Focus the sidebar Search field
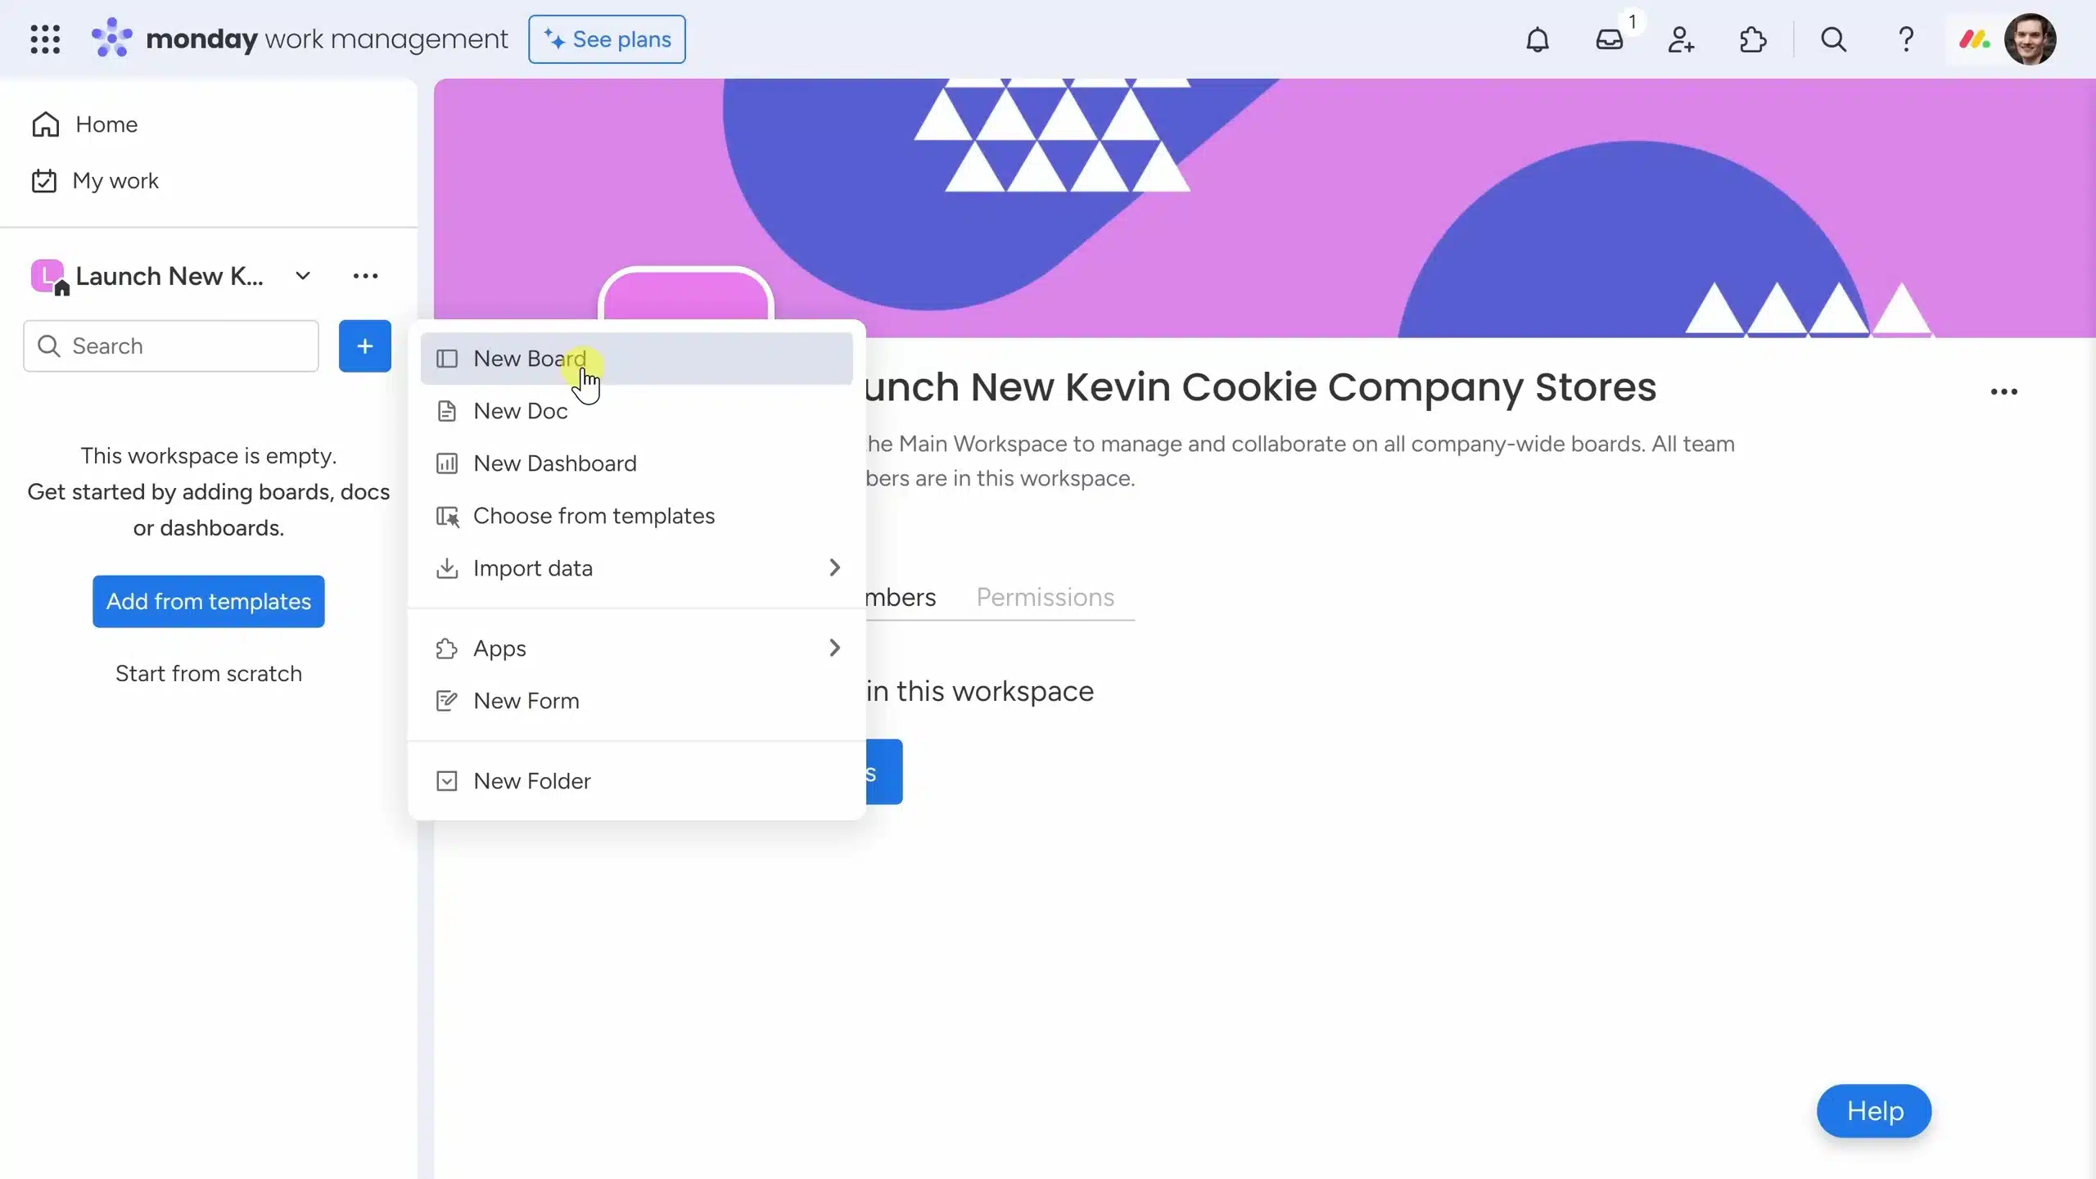Screen dimensions: 2096x1179 (171, 346)
